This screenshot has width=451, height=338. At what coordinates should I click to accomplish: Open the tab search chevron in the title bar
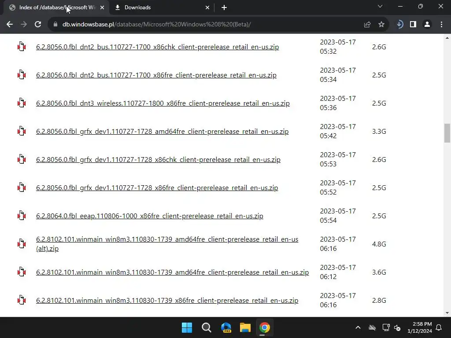pos(380,6)
